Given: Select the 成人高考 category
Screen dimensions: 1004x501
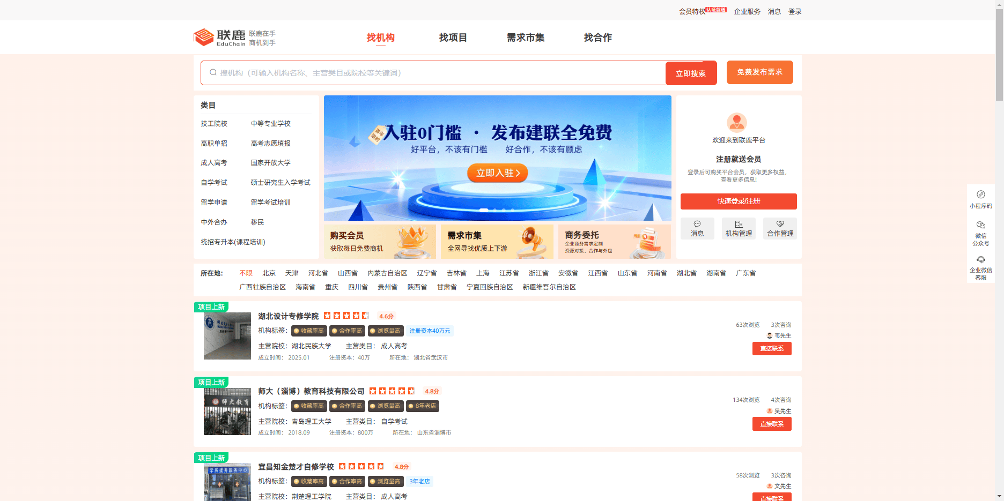Looking at the screenshot, I should [214, 163].
